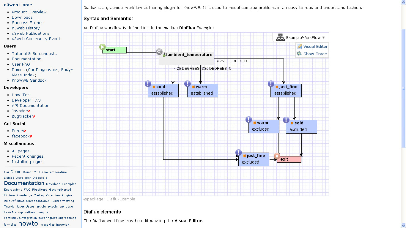Click external link icon next to Forum
The image size is (406, 228).
25,131
